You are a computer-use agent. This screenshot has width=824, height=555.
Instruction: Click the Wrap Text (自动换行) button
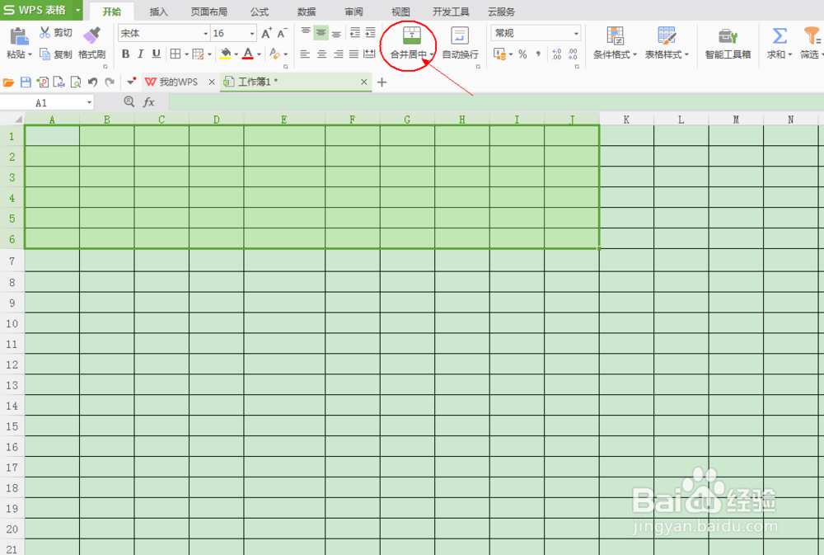pyautogui.click(x=460, y=43)
